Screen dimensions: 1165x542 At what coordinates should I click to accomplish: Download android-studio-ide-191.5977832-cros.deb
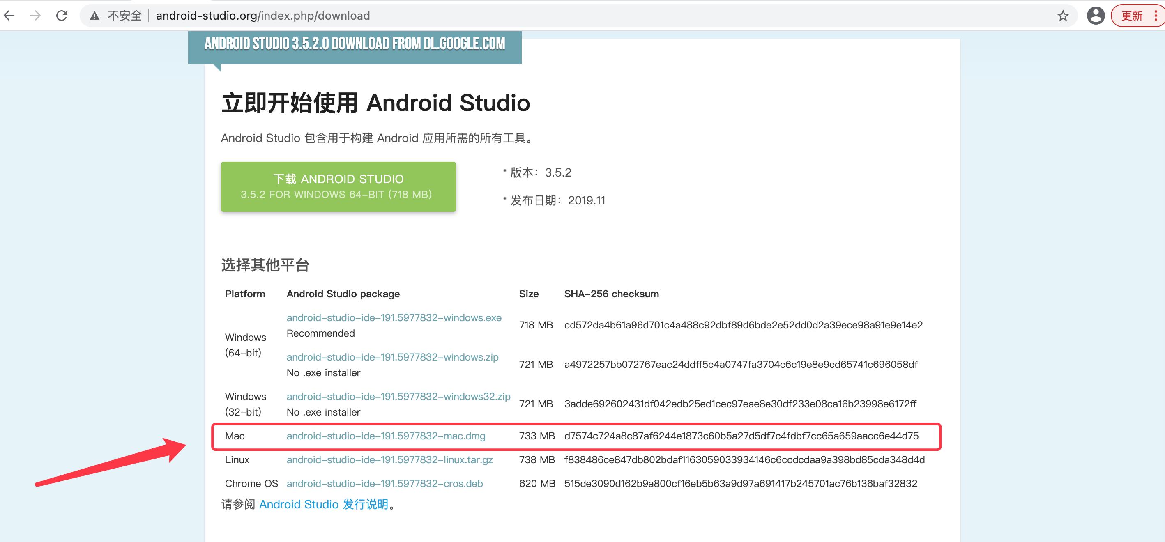click(x=385, y=483)
